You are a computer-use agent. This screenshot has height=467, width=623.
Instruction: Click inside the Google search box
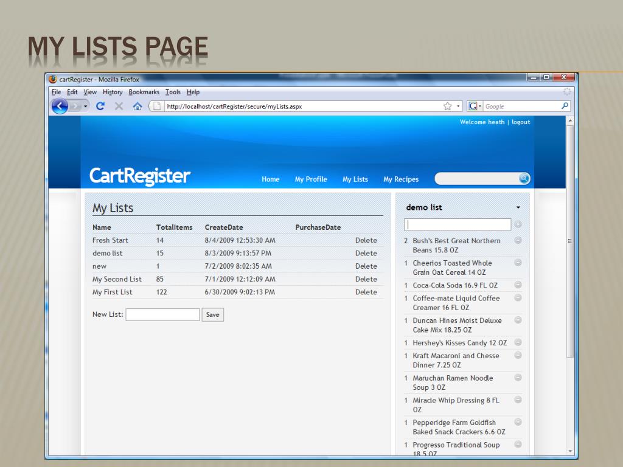point(521,106)
